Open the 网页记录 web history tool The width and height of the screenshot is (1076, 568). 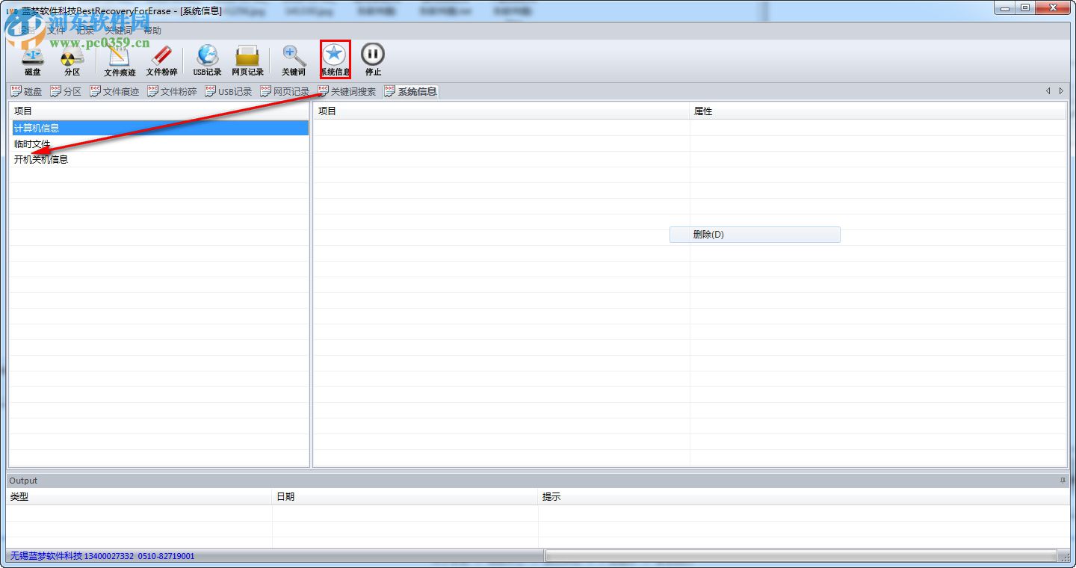pos(247,60)
